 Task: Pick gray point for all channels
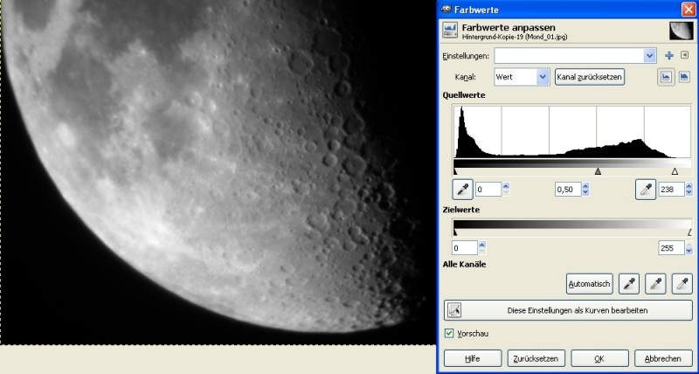[x=655, y=283]
